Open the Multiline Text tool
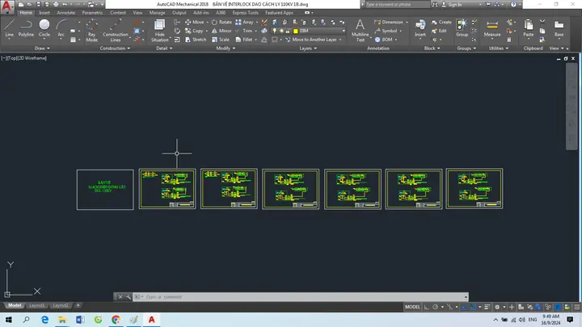Image resolution: width=582 pixels, height=327 pixels. (360, 31)
